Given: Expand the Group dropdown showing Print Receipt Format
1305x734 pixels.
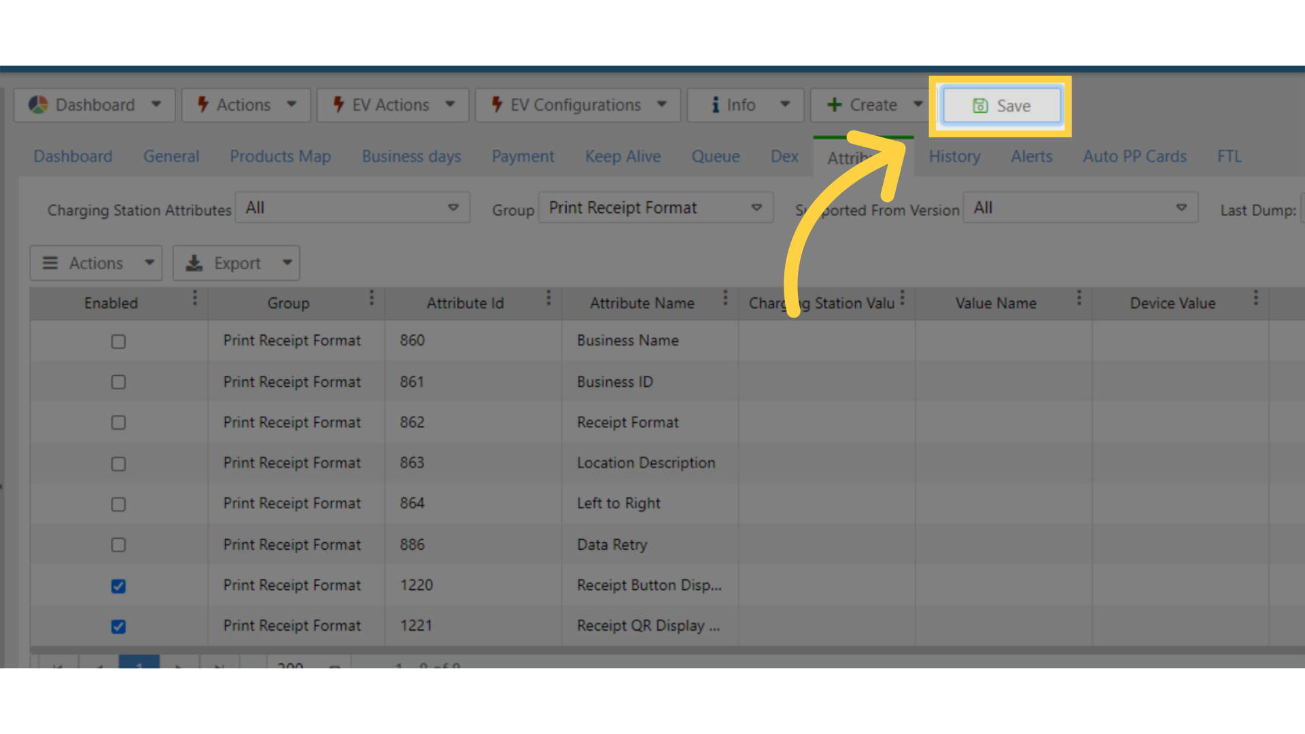Looking at the screenshot, I should pos(656,208).
